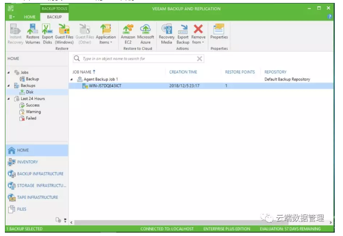Viewport: 343px width, 236px height.
Task: Switch to the HOME ribbon tab
Action: (30, 17)
